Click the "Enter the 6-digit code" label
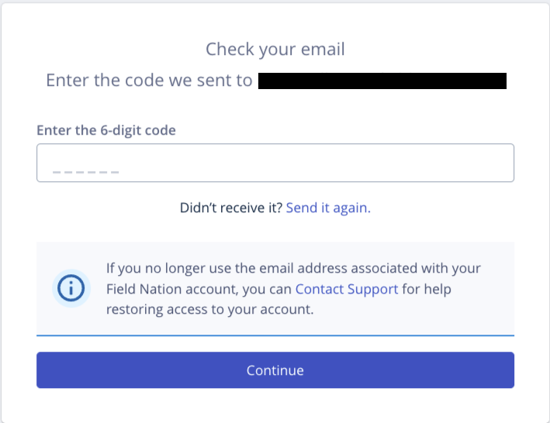Viewport: 550px width, 423px height. (x=106, y=130)
